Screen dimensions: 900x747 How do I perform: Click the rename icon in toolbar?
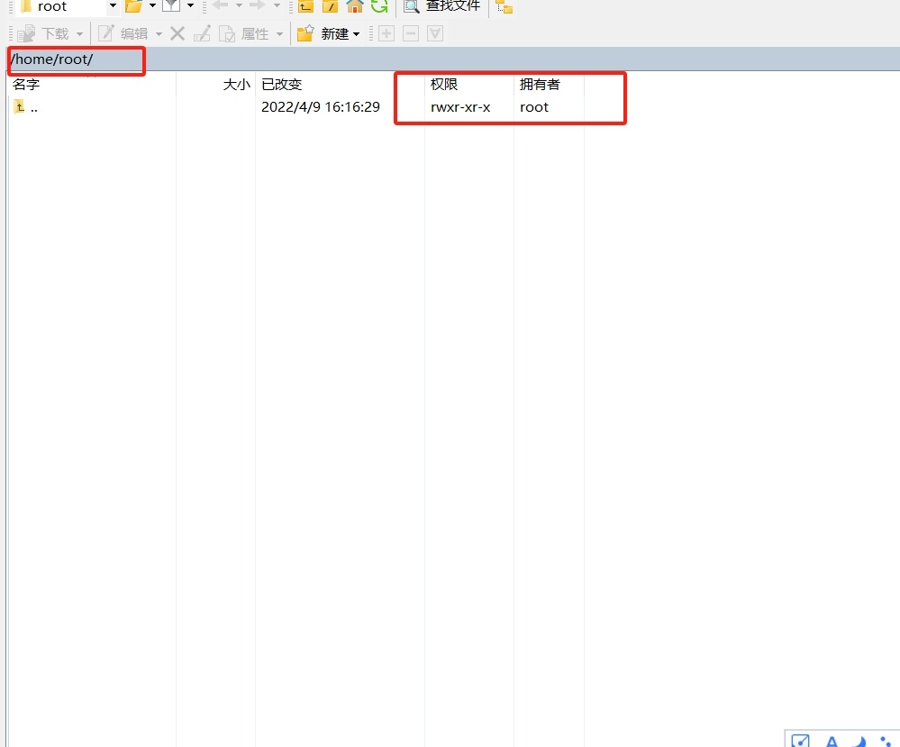[x=202, y=34]
